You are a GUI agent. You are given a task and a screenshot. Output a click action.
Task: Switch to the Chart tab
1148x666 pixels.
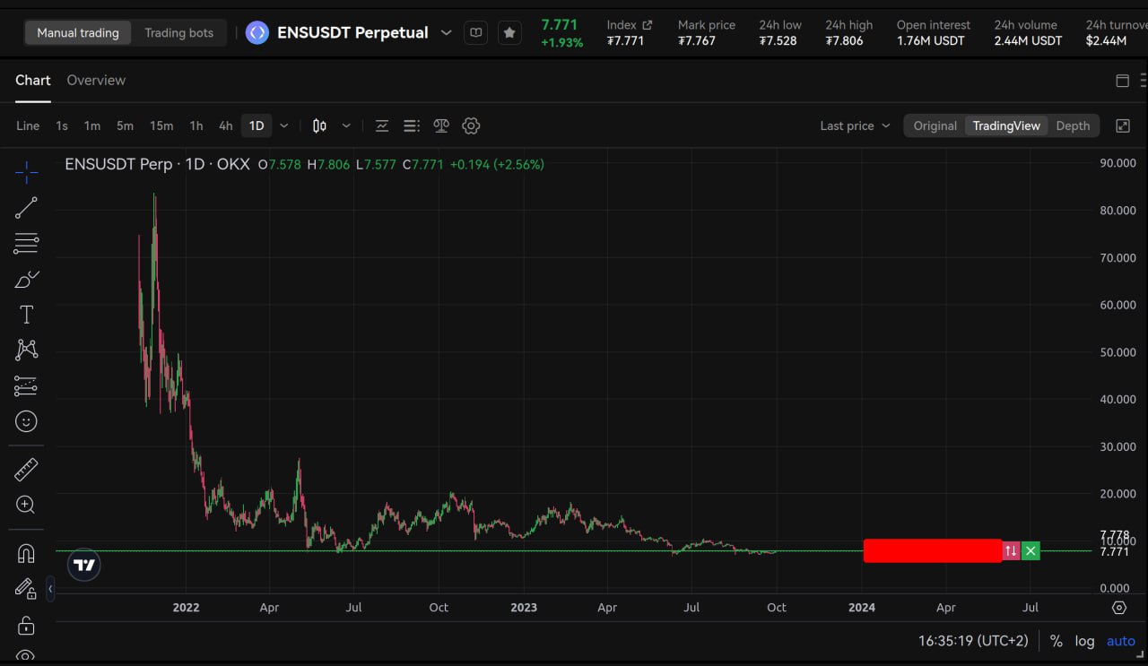[33, 81]
